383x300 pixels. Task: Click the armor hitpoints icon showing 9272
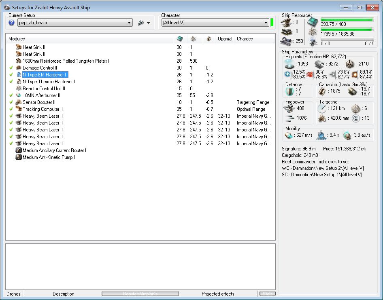pyautogui.click(x=319, y=64)
